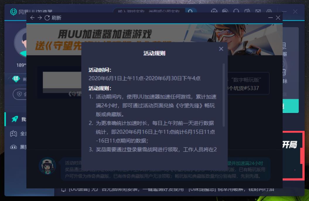The image size is (309, 201).
Task: Close the activity popup window
Action: point(278,18)
